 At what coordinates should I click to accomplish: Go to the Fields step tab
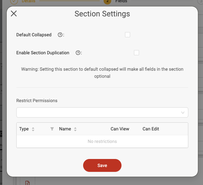[121, 1]
